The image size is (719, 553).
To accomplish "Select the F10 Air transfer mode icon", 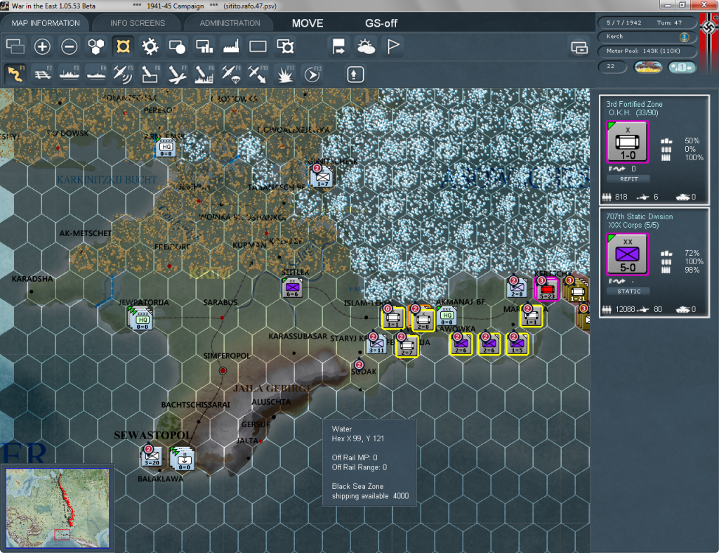I will [x=258, y=74].
